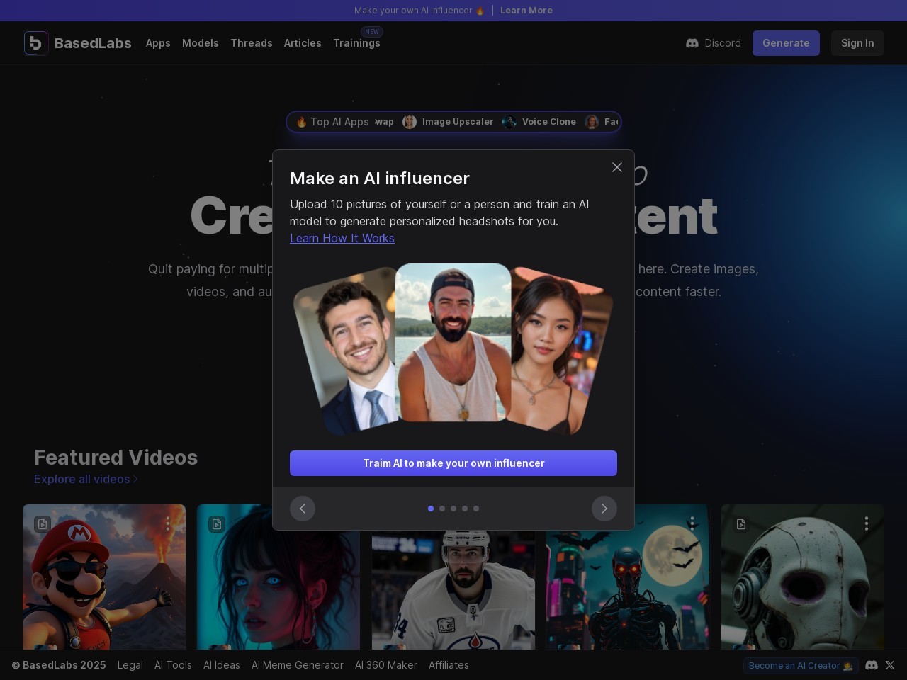This screenshot has width=907, height=680.
Task: Open the X social link in footer
Action: pos(890,665)
